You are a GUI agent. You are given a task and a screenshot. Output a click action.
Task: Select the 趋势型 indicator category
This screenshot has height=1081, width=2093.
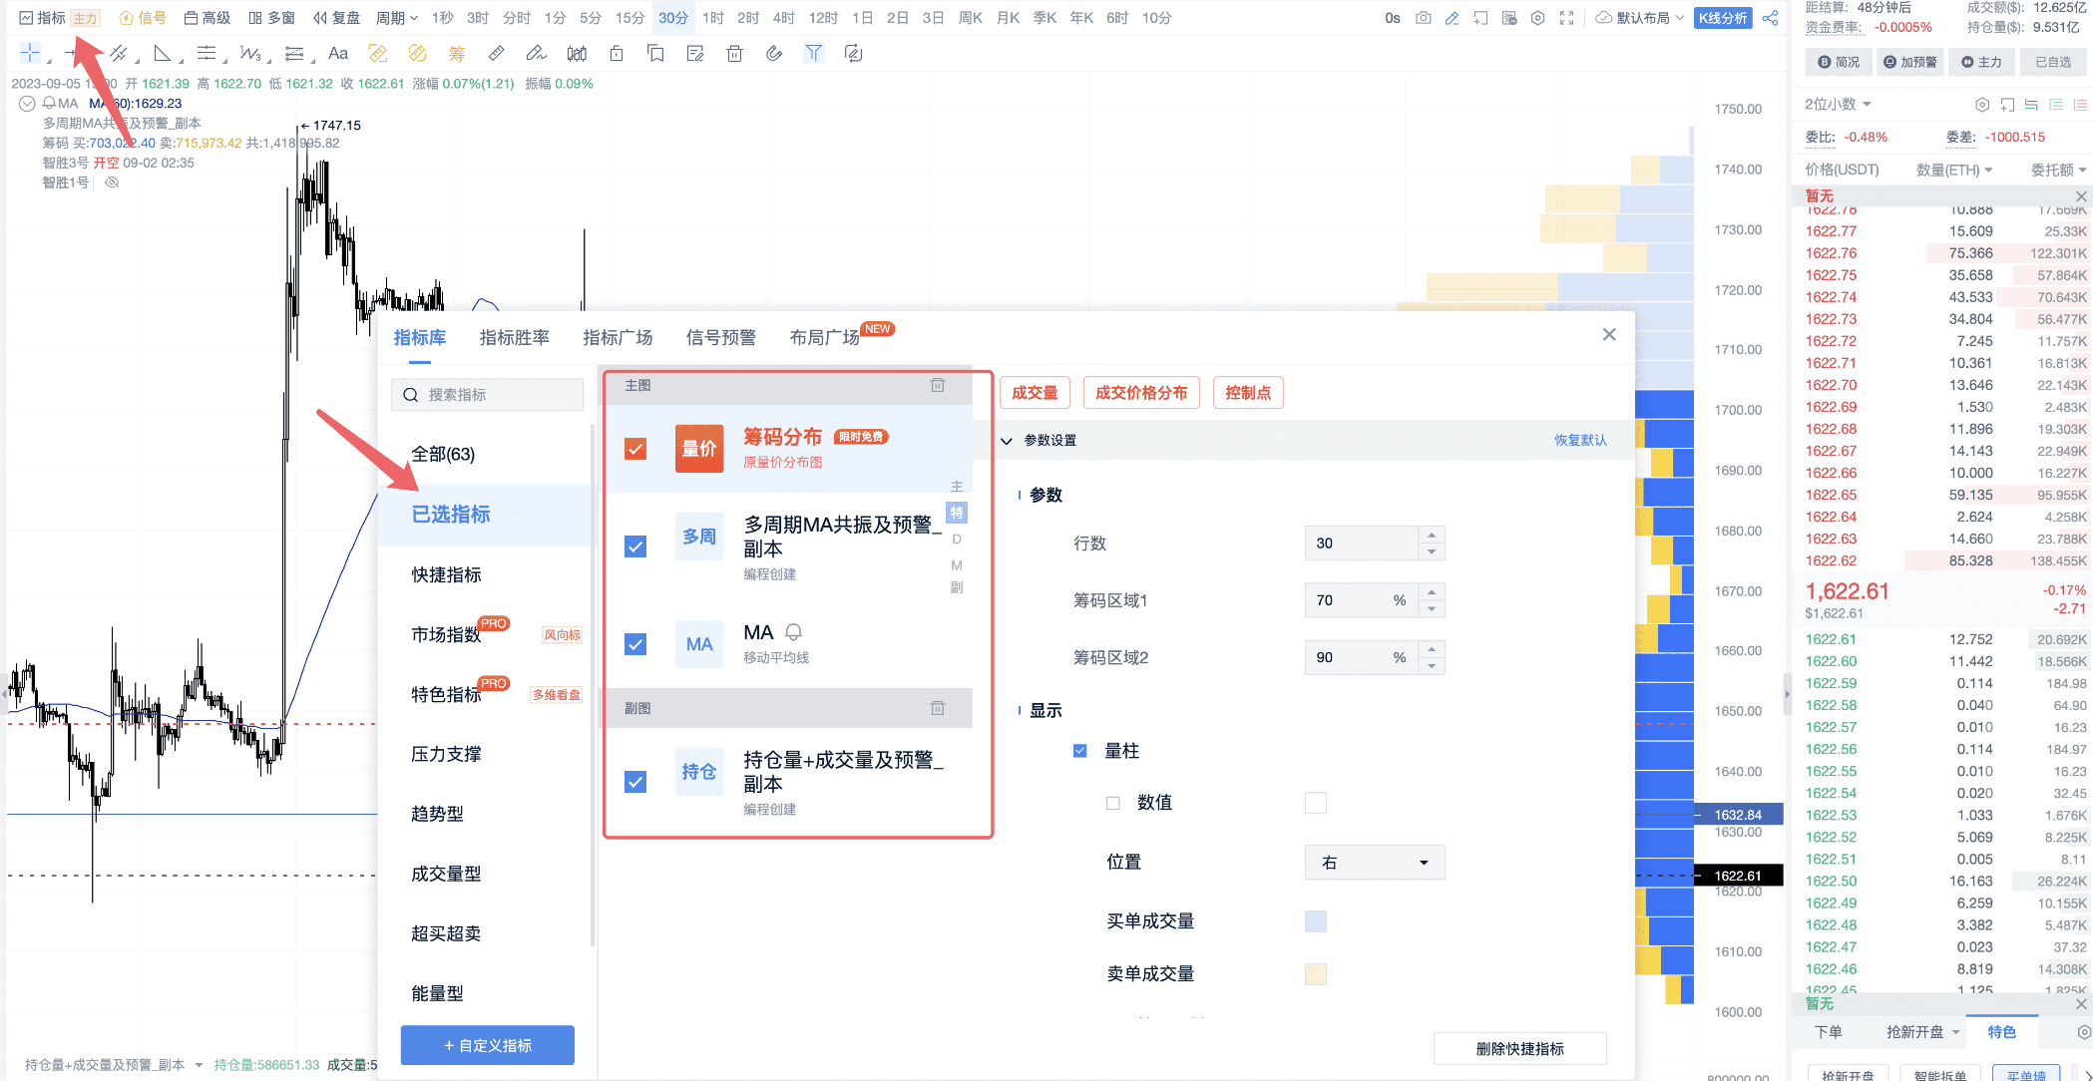click(437, 814)
